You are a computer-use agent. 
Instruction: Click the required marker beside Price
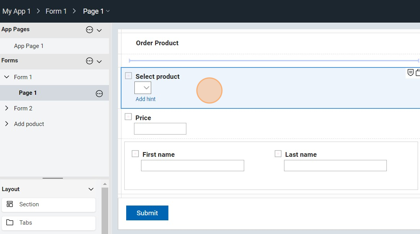click(128, 117)
